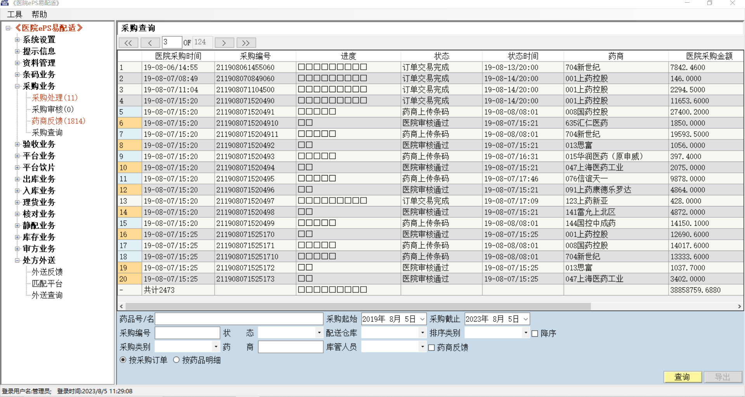The width and height of the screenshot is (745, 397).
Task: Click the 状态 column header
Action: (442, 56)
